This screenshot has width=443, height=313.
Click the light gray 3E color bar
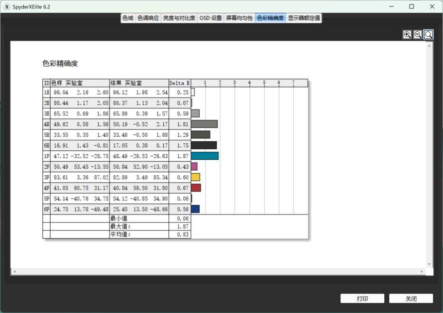coord(195,113)
